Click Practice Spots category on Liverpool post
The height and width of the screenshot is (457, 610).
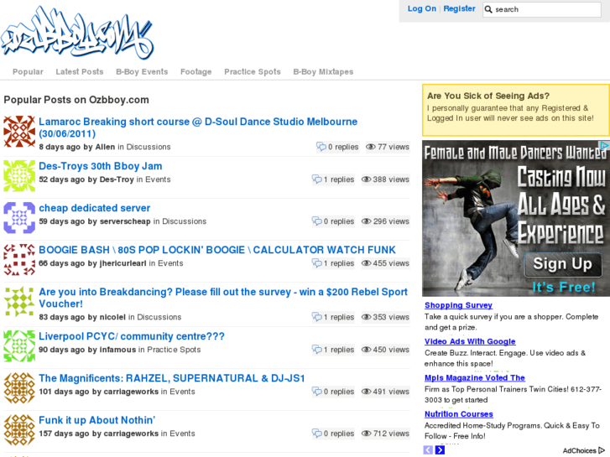(x=174, y=350)
